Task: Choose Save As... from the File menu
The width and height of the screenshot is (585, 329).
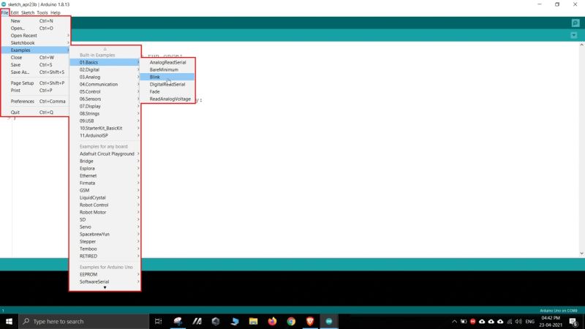Action: [35, 72]
